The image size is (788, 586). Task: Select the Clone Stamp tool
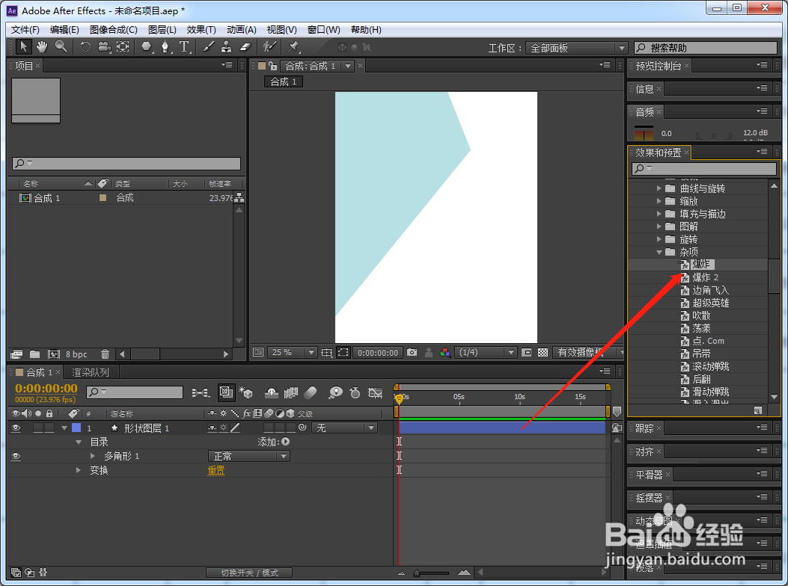coord(227,47)
